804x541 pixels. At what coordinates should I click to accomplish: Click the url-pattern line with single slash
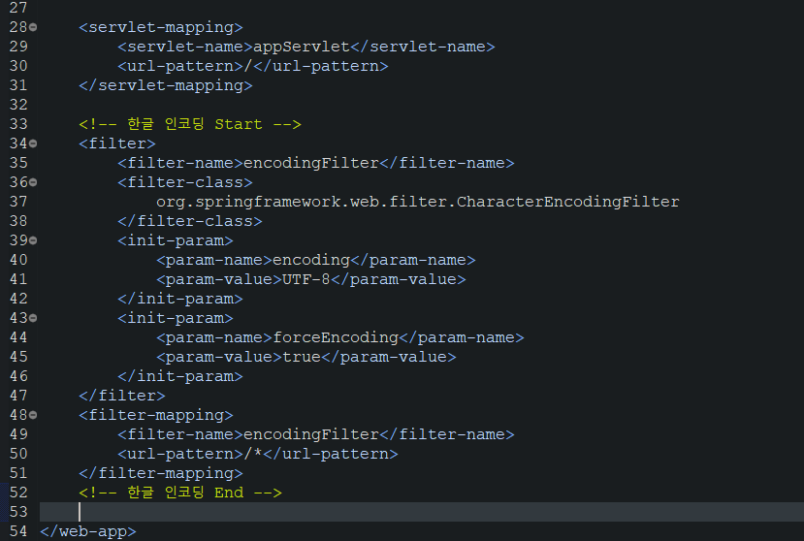tap(253, 66)
